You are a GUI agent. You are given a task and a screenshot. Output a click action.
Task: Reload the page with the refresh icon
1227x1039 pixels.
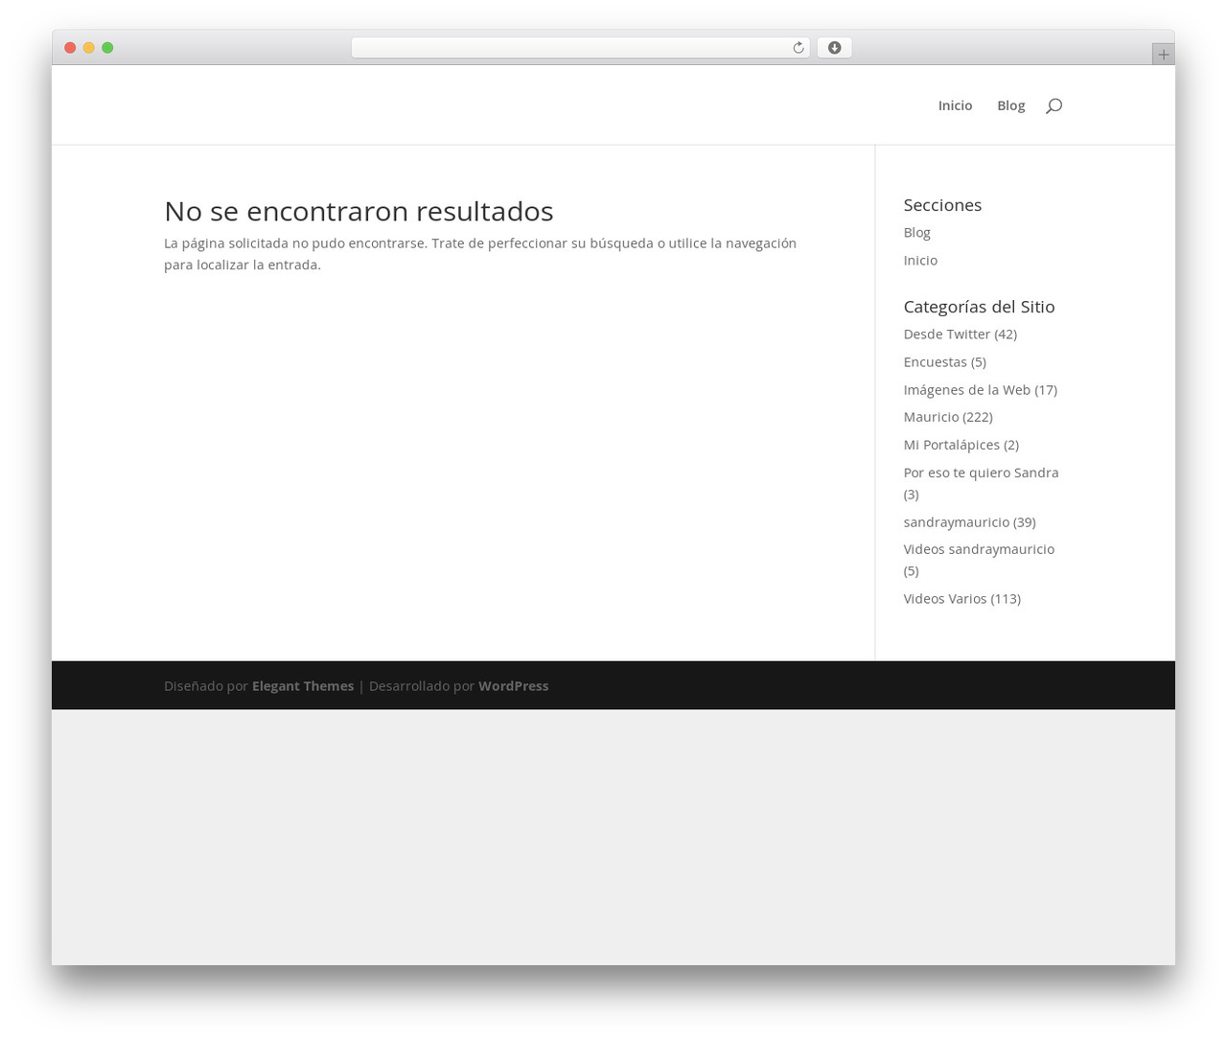798,48
